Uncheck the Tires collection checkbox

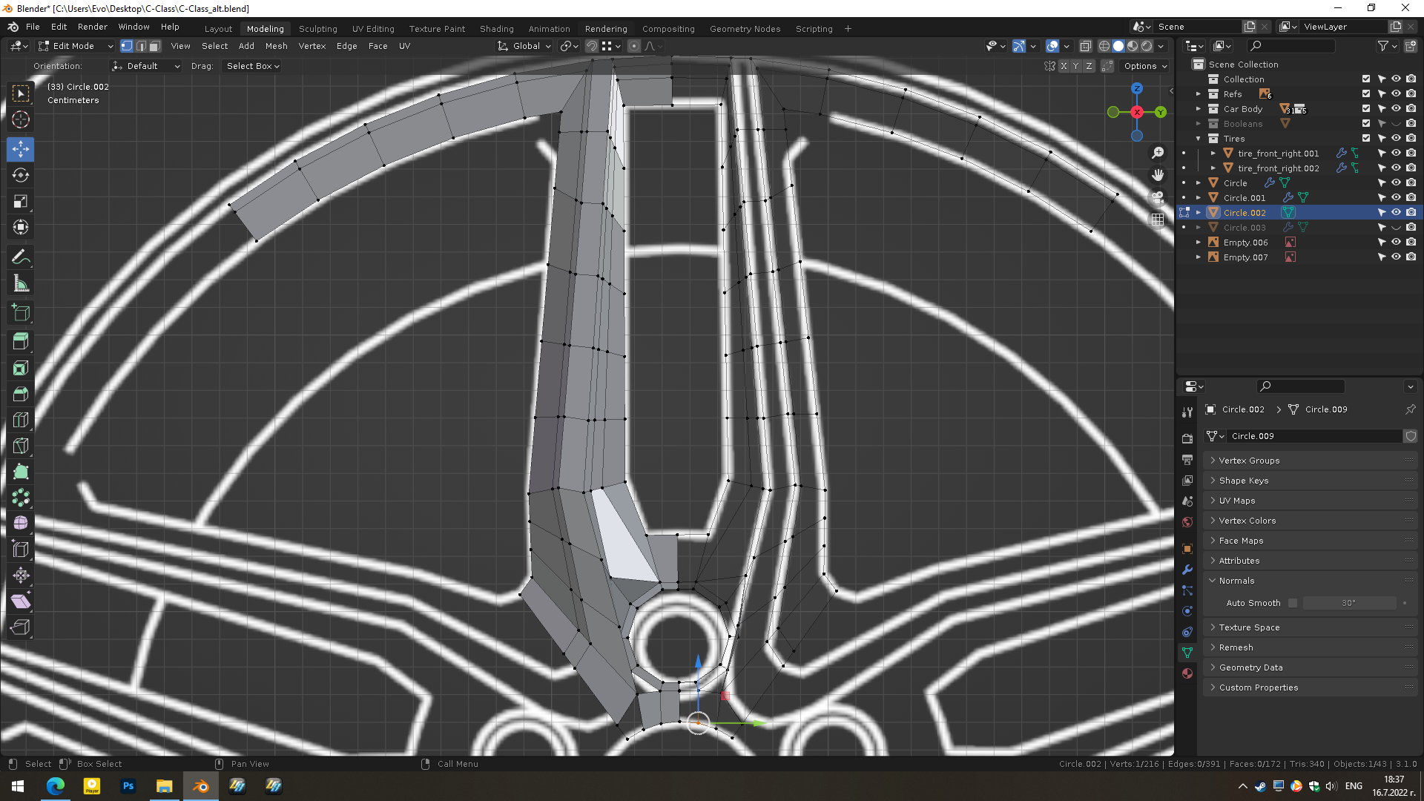click(1366, 139)
